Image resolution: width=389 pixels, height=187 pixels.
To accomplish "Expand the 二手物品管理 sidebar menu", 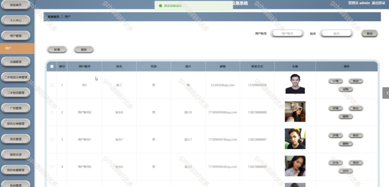I will click(x=16, y=93).
